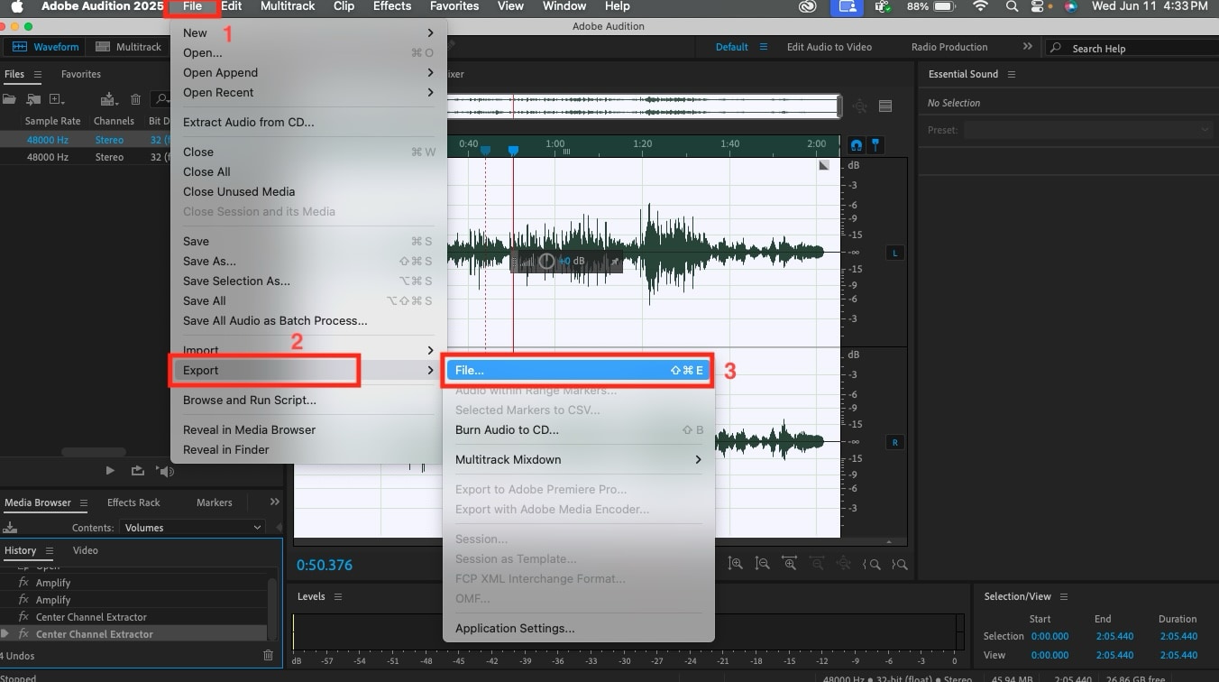1219x682 pixels.
Task: Expand the workspace overflow chevrons
Action: coord(1027,46)
